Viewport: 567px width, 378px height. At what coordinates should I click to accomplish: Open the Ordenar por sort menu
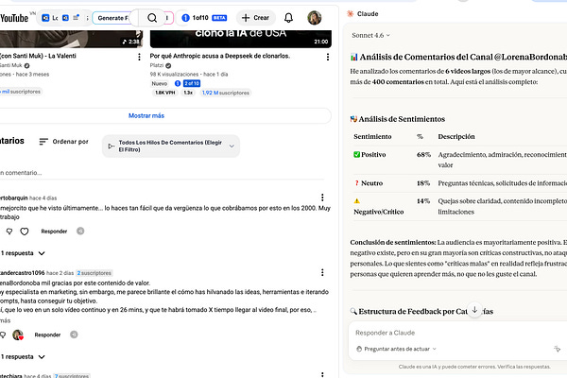(63, 142)
